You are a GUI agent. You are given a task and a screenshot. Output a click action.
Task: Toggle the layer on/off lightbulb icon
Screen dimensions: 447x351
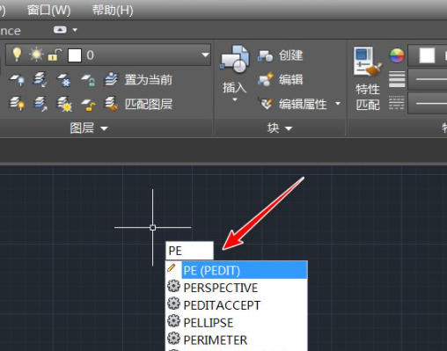(x=17, y=55)
